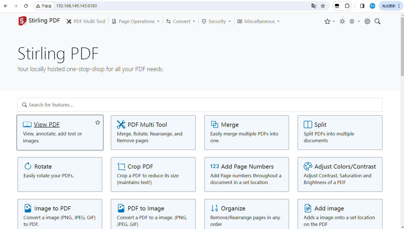Open the View PDF link

(x=47, y=124)
